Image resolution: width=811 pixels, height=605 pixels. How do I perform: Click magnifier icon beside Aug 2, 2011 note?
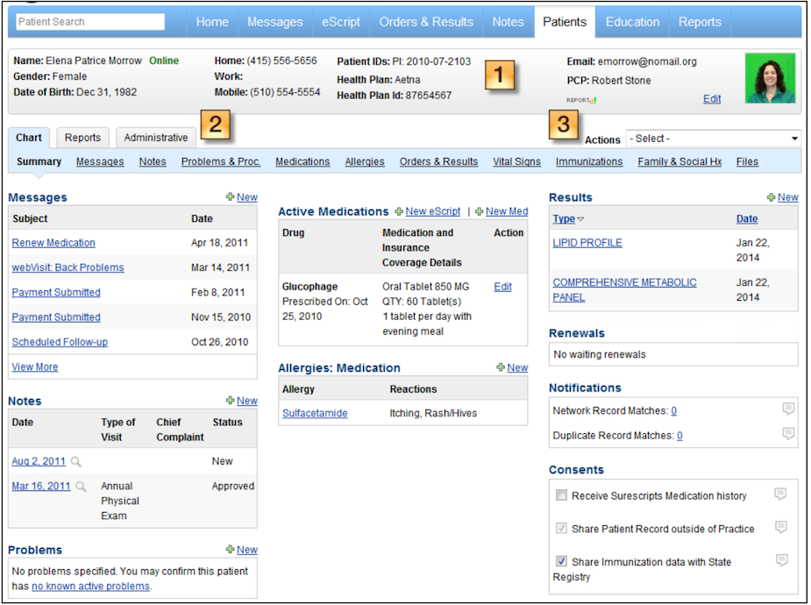point(76,461)
